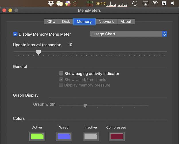Image resolution: width=179 pixels, height=144 pixels.
Task: Open the input source 'A' menu
Action: point(164,3)
